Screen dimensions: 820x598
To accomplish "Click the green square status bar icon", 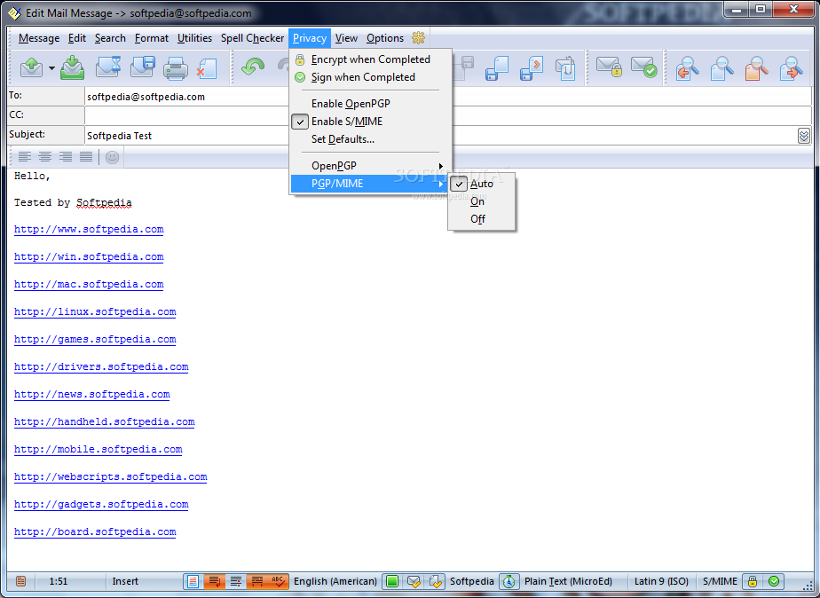I will click(x=392, y=581).
